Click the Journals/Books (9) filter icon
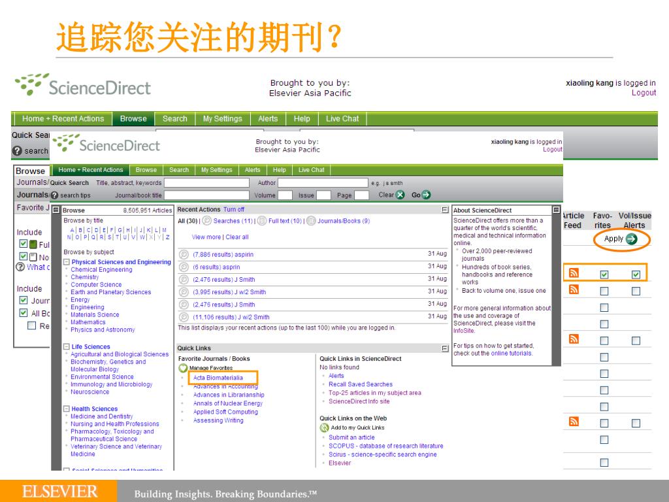Image resolution: width=669 pixels, height=502 pixels. 311,221
